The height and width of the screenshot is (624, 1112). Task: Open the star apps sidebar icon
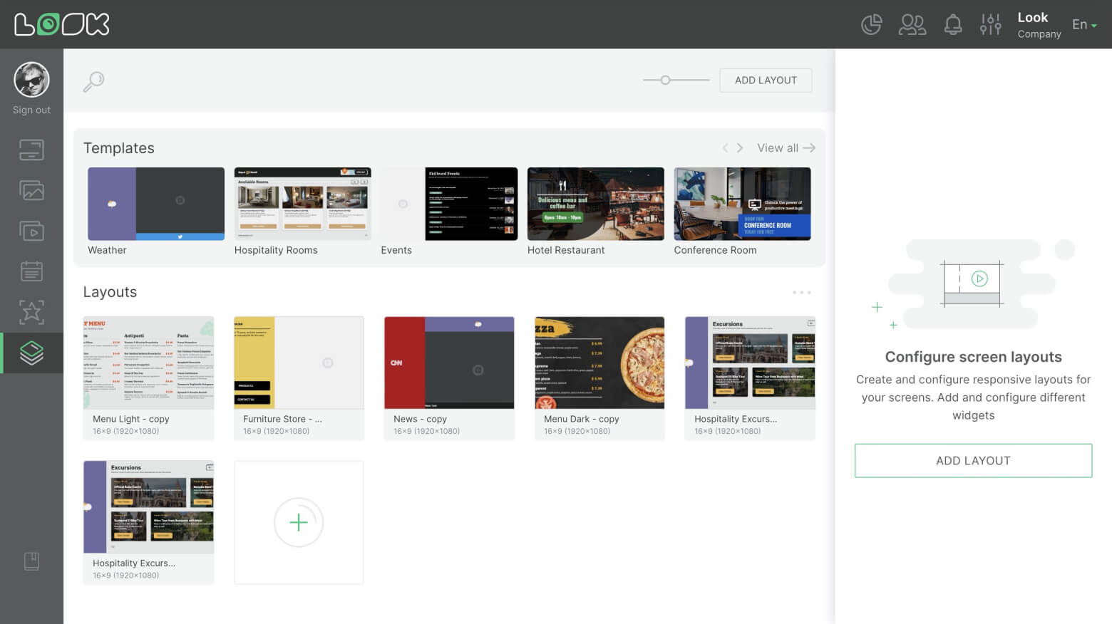pos(31,312)
